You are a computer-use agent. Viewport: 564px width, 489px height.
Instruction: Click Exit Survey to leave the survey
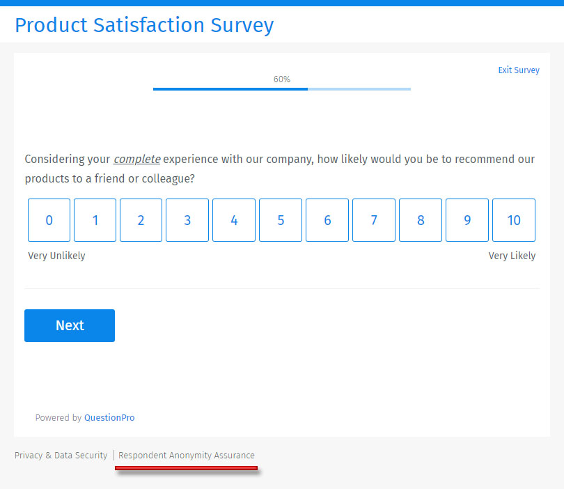[519, 70]
